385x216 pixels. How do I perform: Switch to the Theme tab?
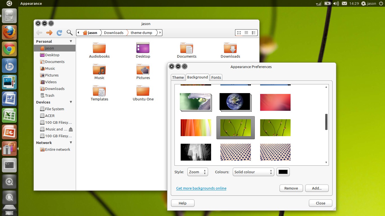tap(178, 77)
